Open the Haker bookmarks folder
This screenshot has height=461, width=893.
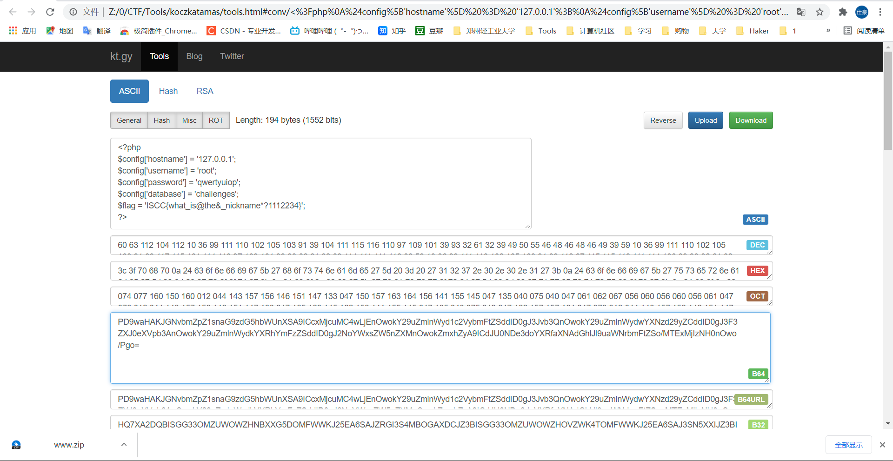tap(752, 31)
